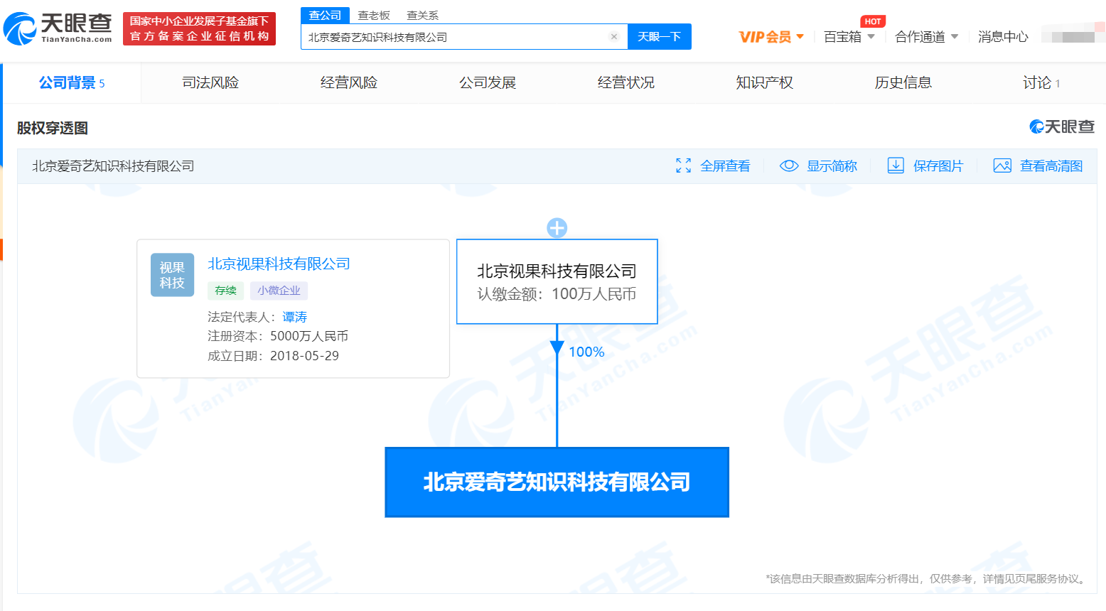Expand the 合作通道 dropdown
The height and width of the screenshot is (611, 1106).
926,37
